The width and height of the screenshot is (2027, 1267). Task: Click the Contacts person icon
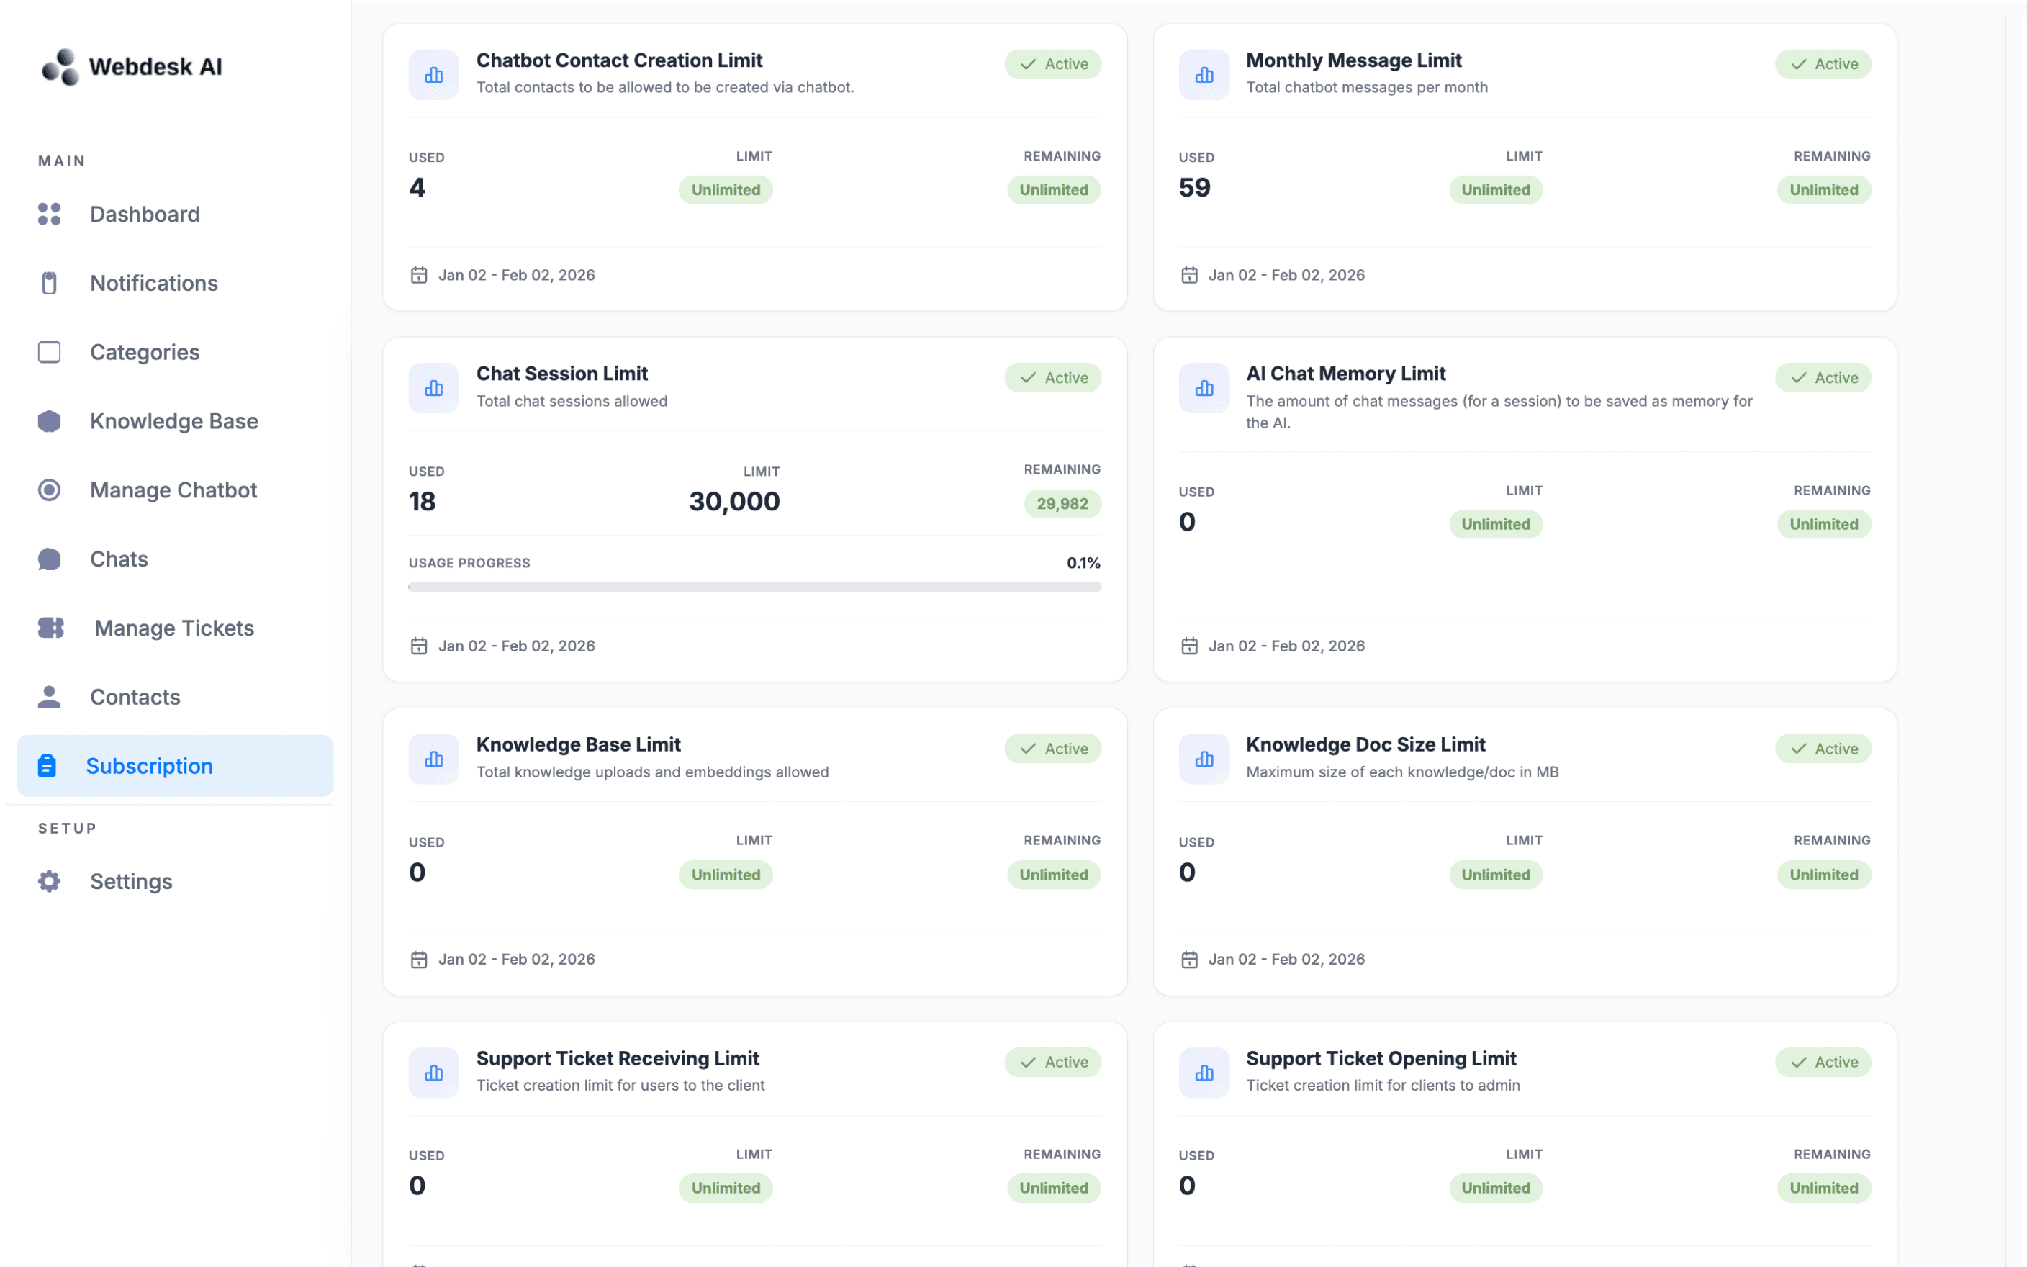[50, 696]
